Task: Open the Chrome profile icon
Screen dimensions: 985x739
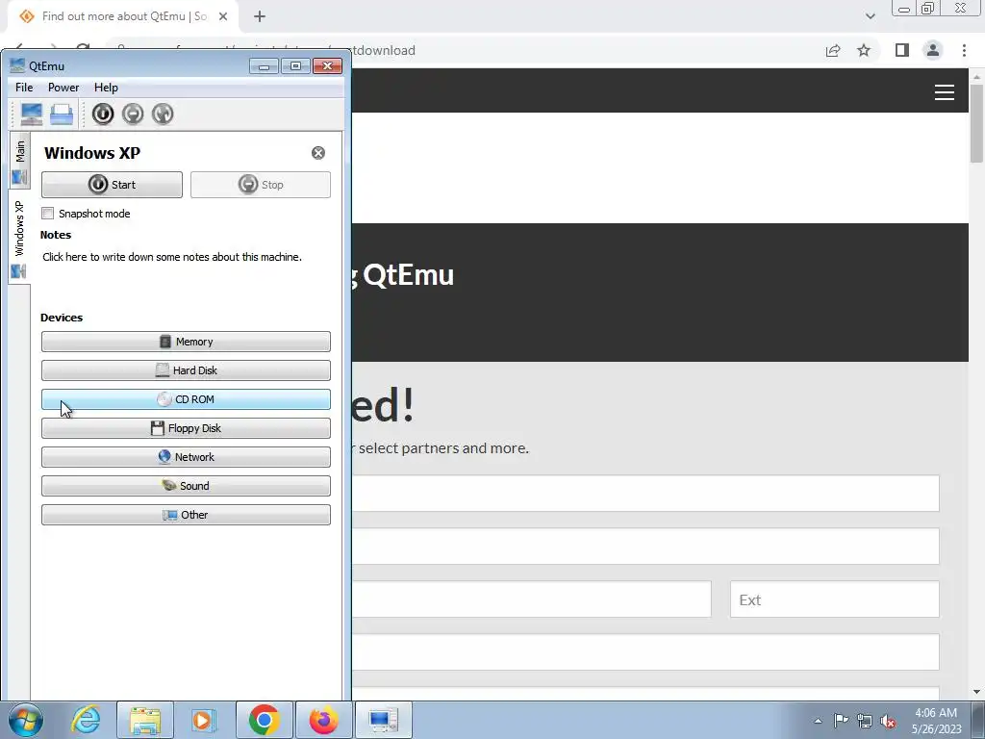Action: coord(933,50)
